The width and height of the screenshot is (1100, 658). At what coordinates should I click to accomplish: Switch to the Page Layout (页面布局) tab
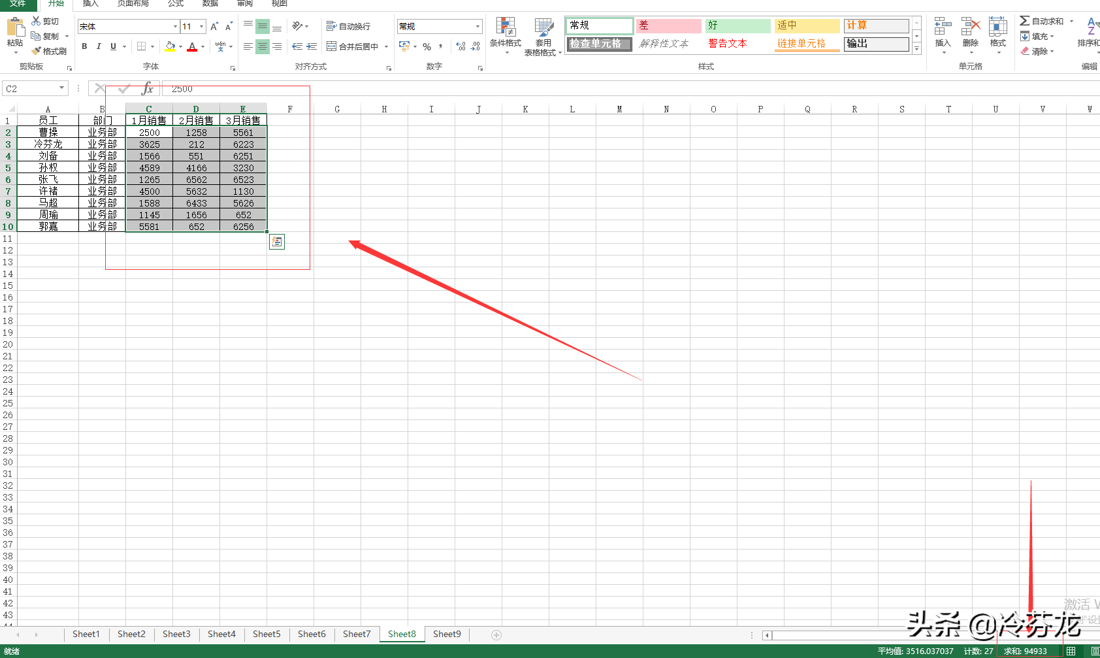pos(133,3)
